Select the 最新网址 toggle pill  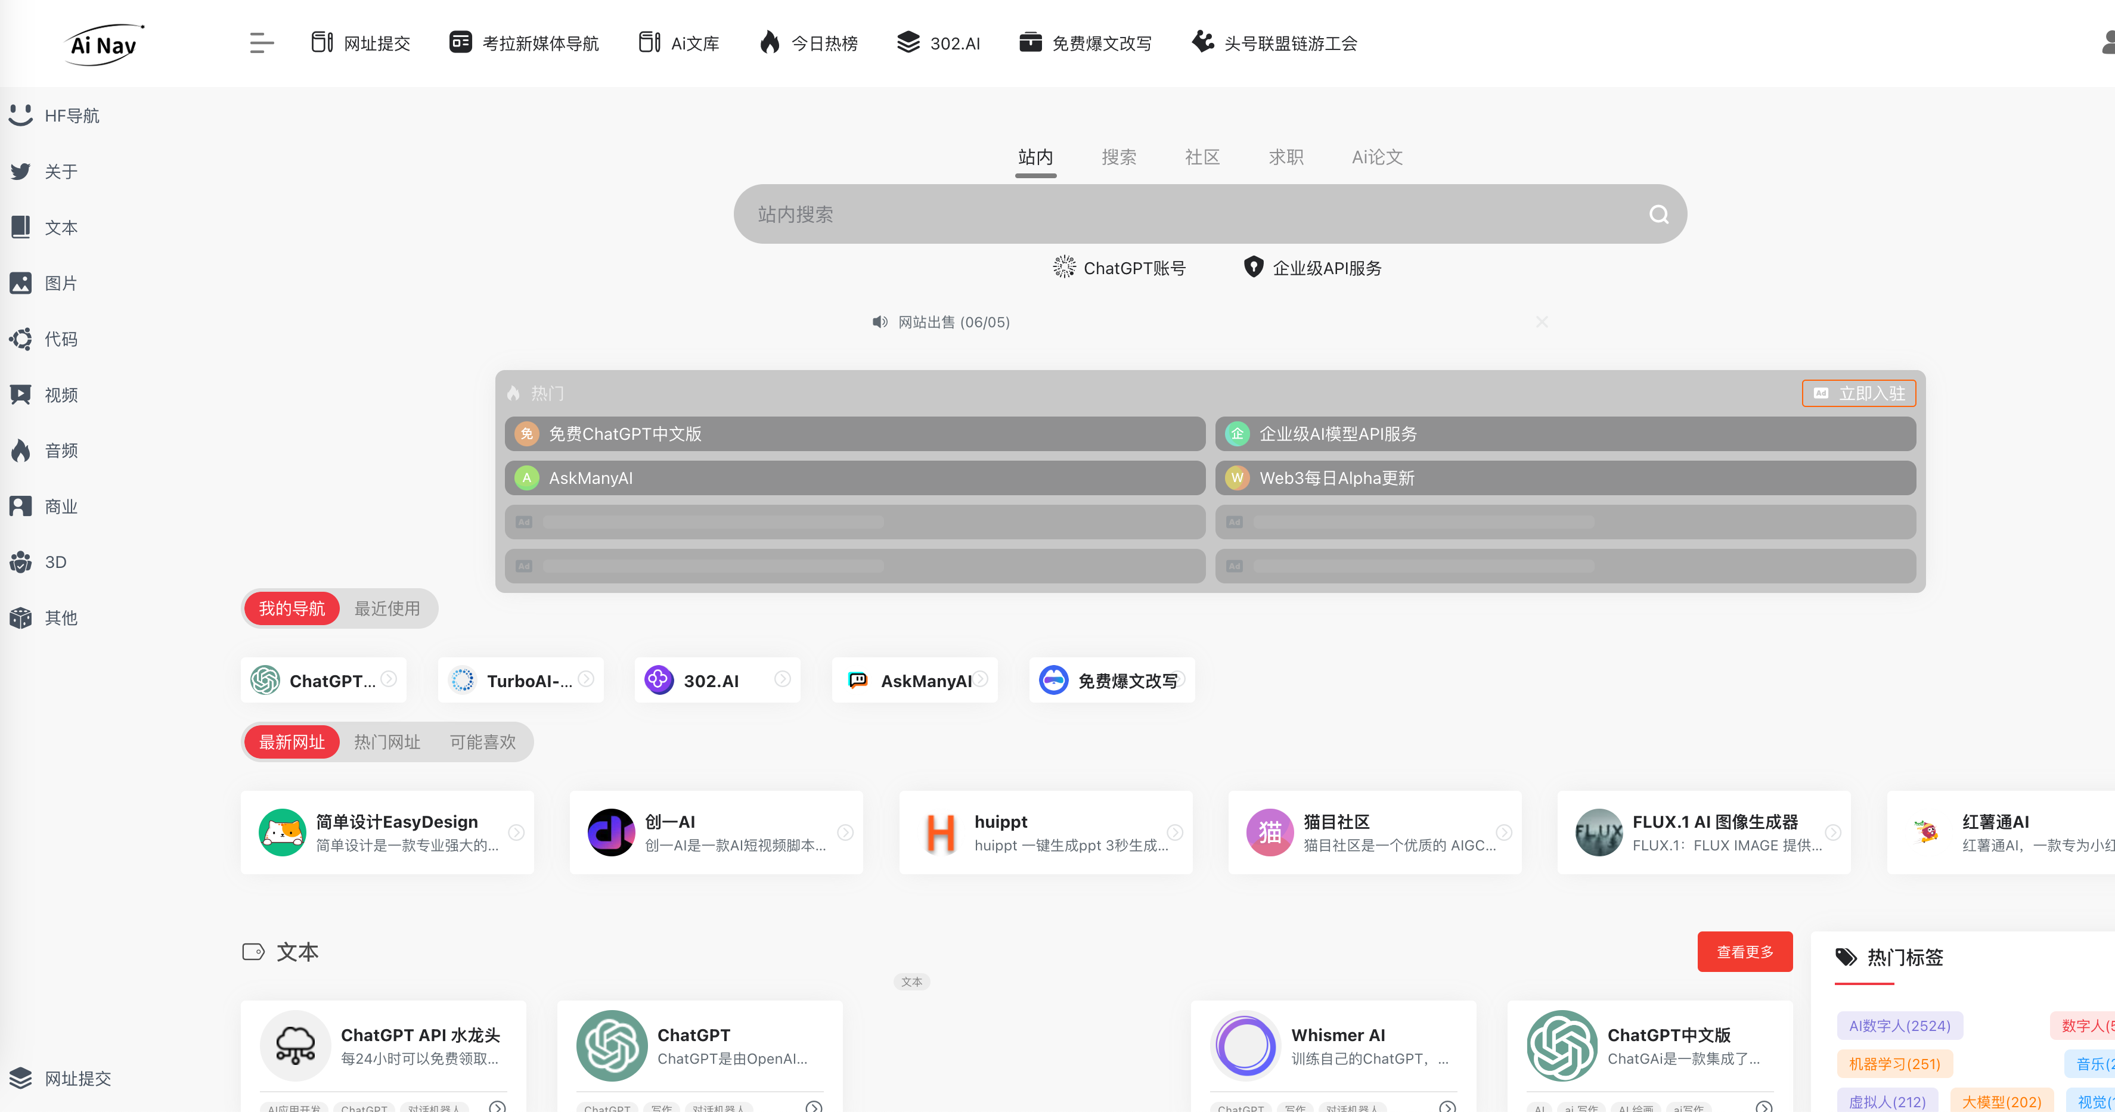click(x=291, y=742)
